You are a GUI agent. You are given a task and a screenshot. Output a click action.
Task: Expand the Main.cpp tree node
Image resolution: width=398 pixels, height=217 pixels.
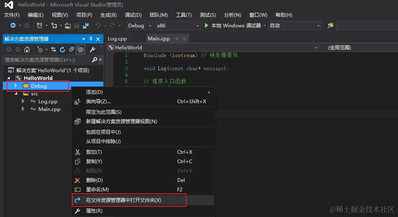coord(23,109)
